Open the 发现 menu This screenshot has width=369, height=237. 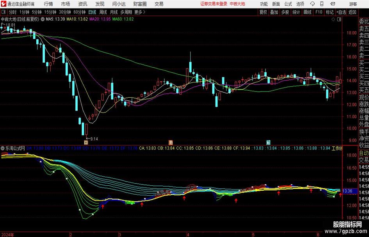pyautogui.click(x=100, y=4)
